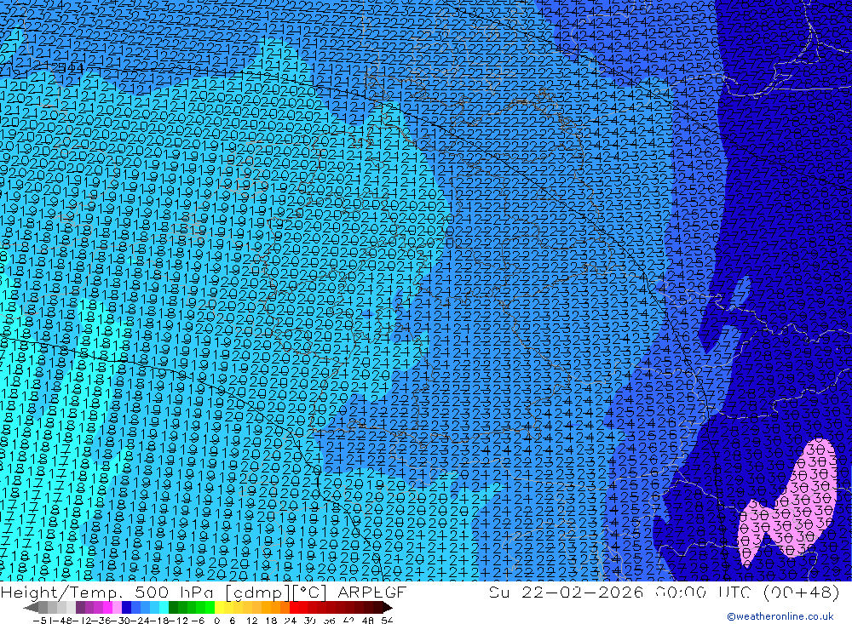Select the Su 22-02-2026 date text
The image size is (852, 624).
pos(567,592)
